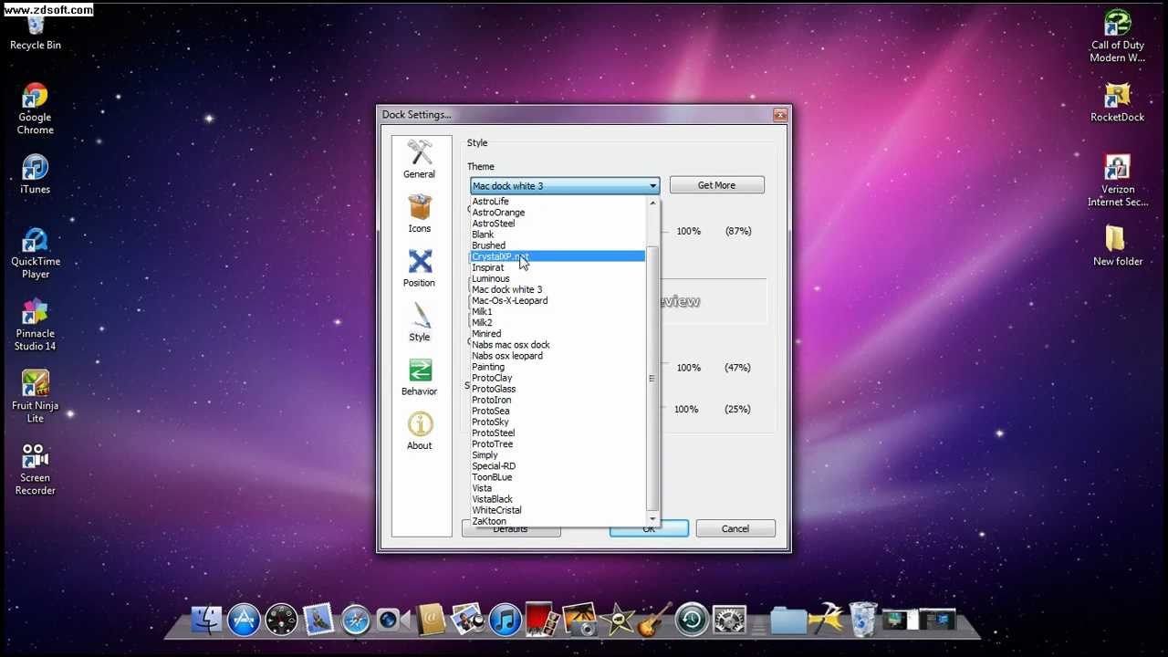
Task: Open the Position settings section
Action: click(x=420, y=268)
